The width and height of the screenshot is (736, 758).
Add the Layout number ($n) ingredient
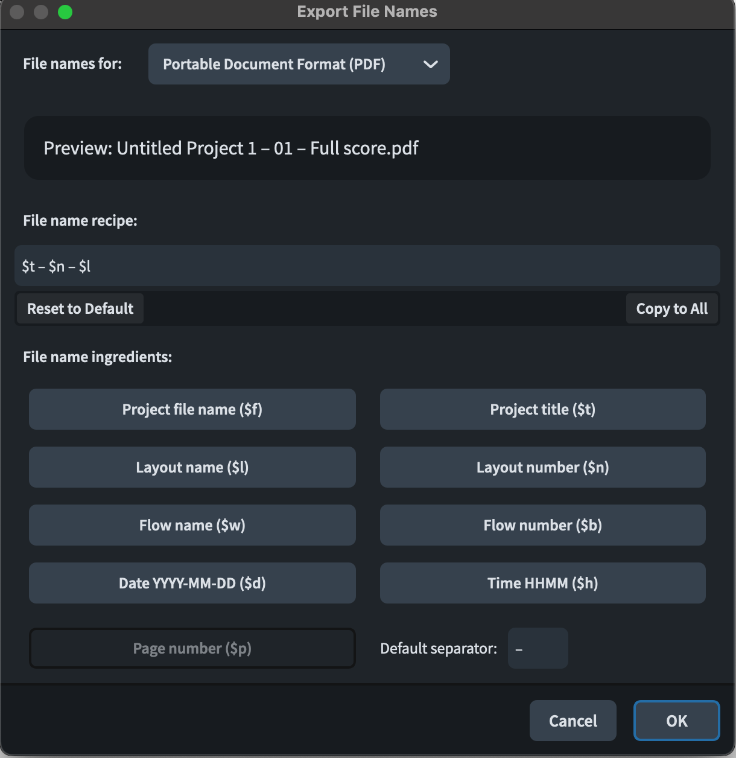(x=542, y=467)
